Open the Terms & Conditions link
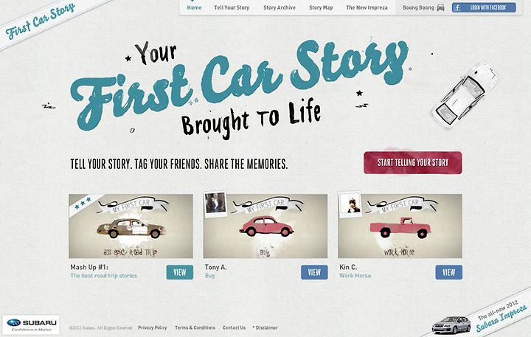Screen dimensions: 531x337 195,327
